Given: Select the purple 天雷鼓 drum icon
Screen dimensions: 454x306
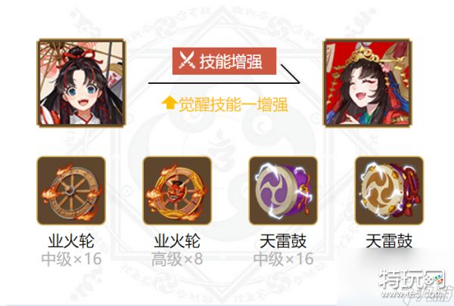Looking at the screenshot, I should tap(283, 190).
